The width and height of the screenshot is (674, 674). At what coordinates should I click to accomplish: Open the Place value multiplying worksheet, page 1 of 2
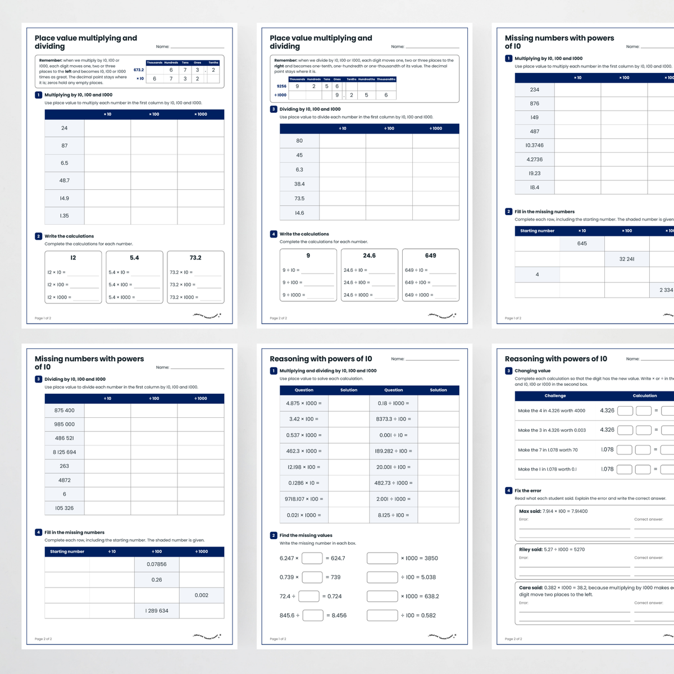[x=129, y=175]
